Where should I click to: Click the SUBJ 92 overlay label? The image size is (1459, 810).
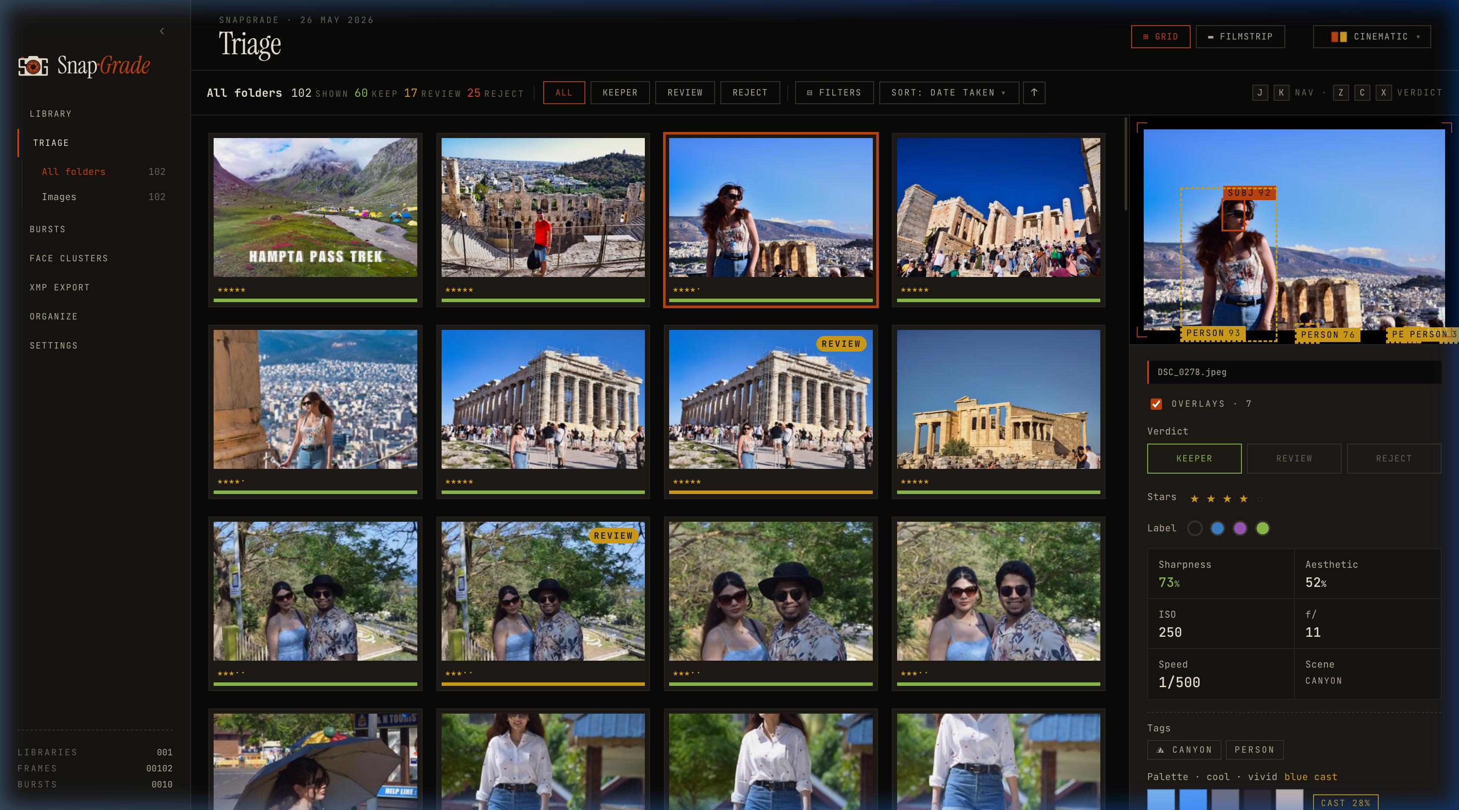[1249, 192]
